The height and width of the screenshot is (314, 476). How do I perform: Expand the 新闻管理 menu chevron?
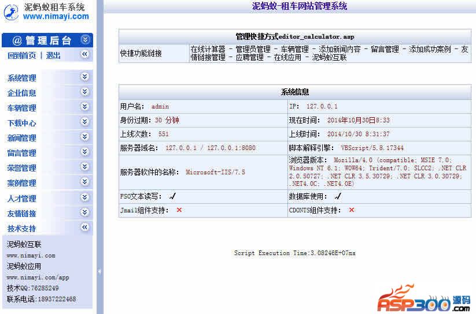point(85,137)
